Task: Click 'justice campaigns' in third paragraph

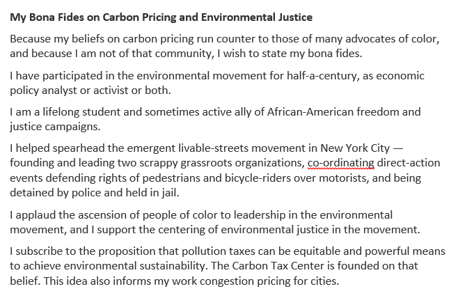Action: pos(54,127)
